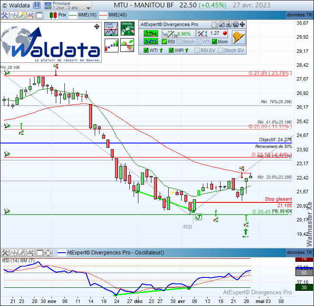
Task: Click the oscillator level 50 tag
Action: (304, 273)
